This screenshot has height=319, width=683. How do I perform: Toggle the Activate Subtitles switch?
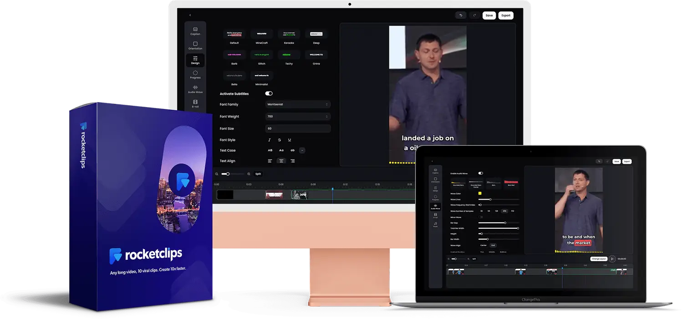tap(269, 93)
